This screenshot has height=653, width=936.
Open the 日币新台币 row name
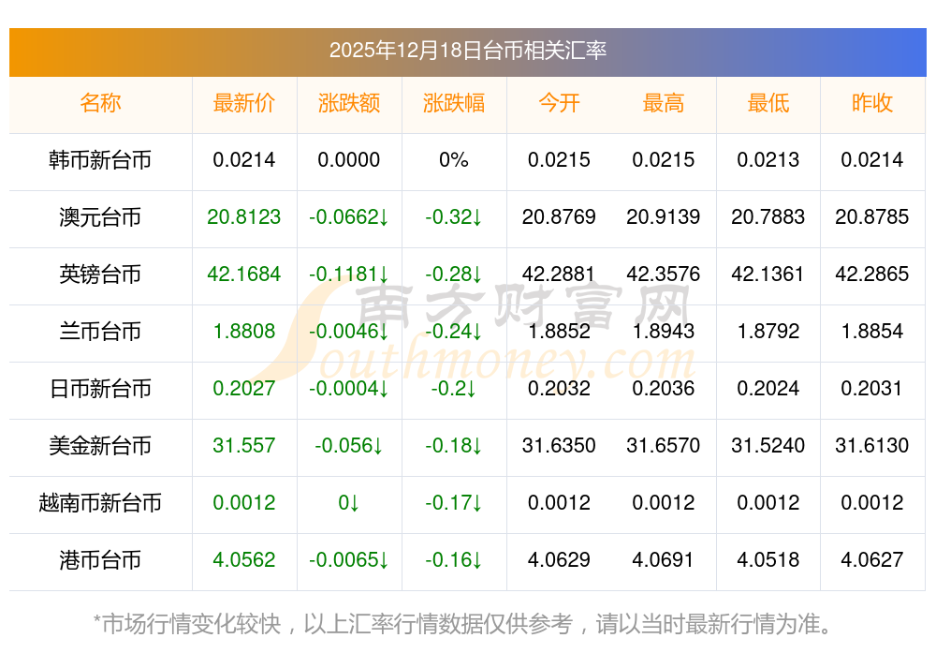[x=100, y=389]
